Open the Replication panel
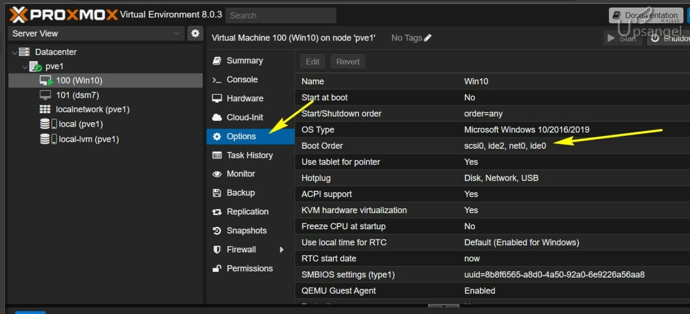The width and height of the screenshot is (690, 314). (x=247, y=212)
